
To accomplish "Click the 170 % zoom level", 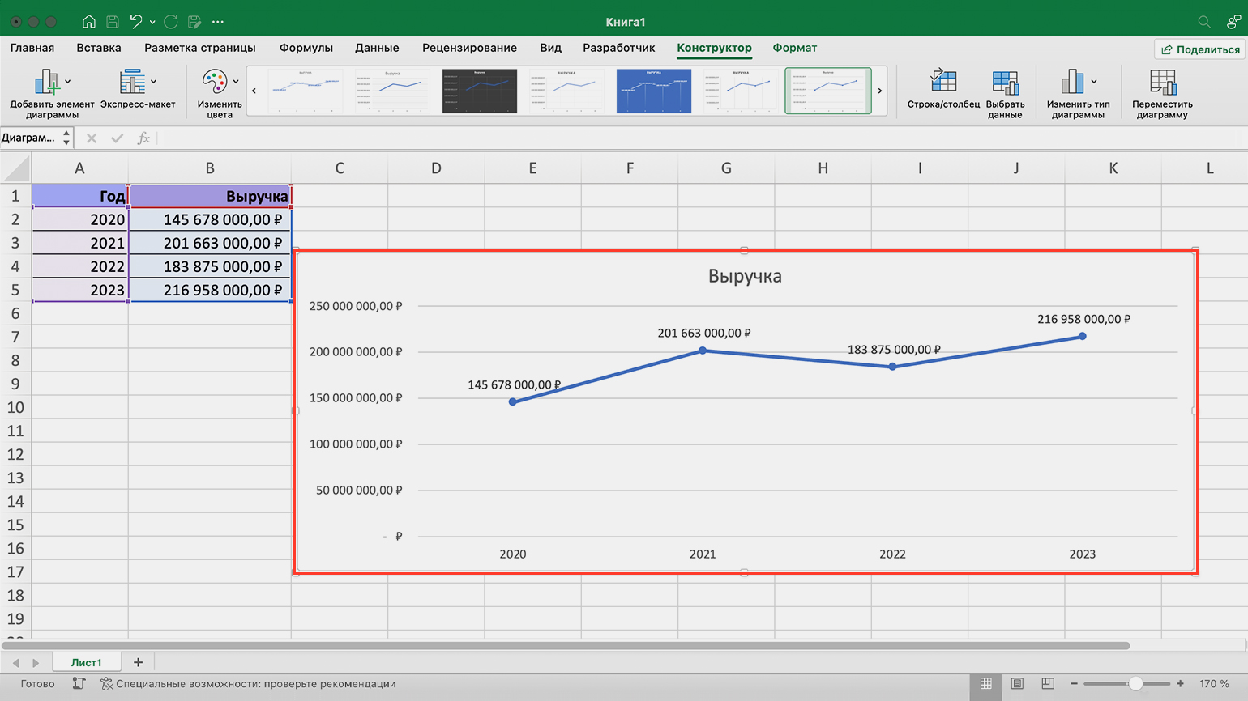I will point(1214,684).
